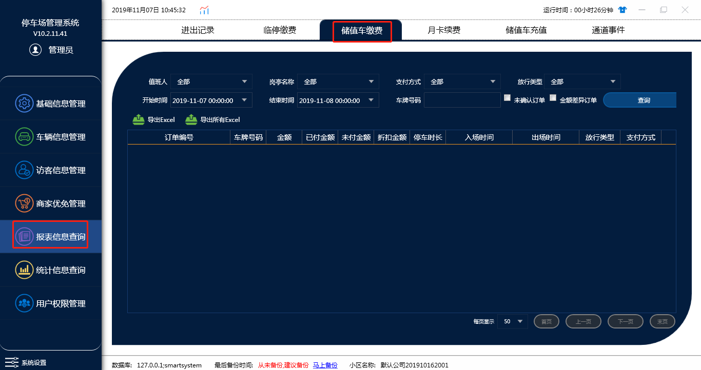701x370 pixels.
Task: Switch to the 月卡续费 tab
Action: pyautogui.click(x=444, y=30)
